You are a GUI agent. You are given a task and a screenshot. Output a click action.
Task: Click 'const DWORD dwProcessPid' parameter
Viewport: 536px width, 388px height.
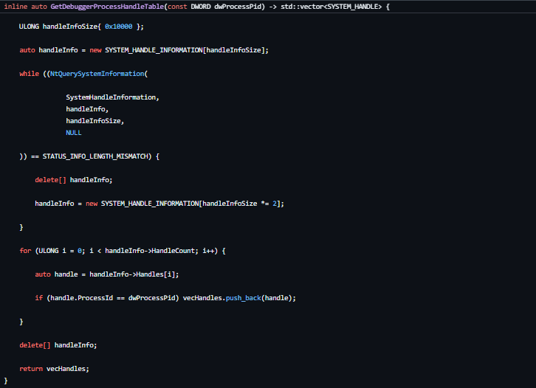coord(214,7)
